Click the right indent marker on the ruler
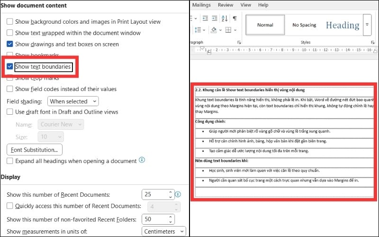Screen dimensions: 379x237 click(x=375, y=51)
